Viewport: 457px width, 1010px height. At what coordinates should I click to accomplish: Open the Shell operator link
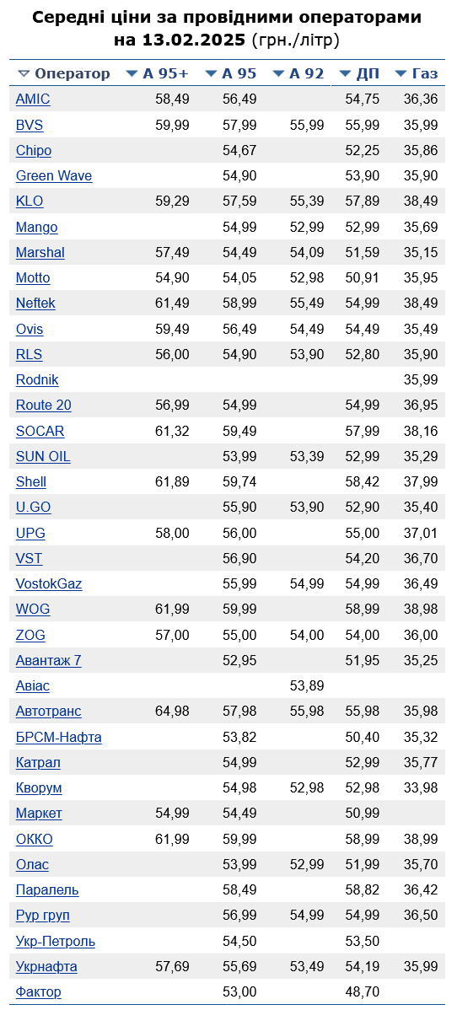click(31, 481)
